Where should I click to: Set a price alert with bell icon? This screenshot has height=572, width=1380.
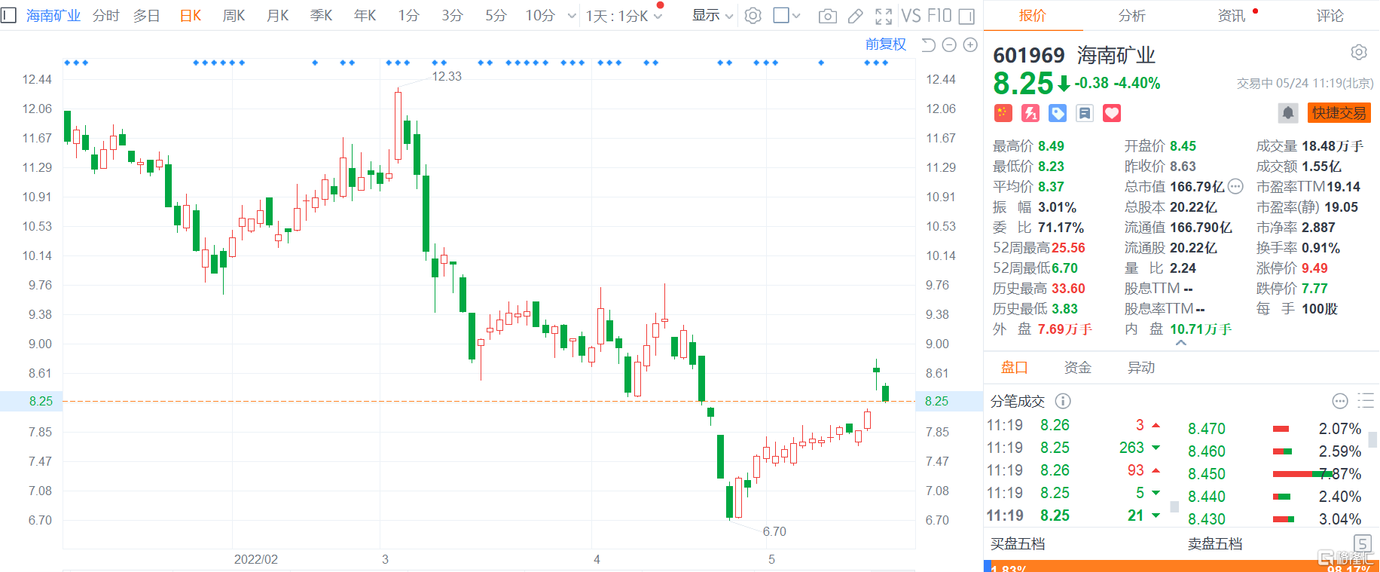click(1288, 113)
